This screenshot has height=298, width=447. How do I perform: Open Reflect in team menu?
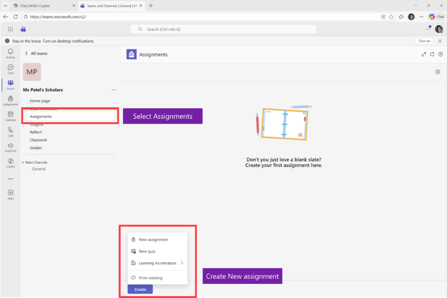point(36,132)
